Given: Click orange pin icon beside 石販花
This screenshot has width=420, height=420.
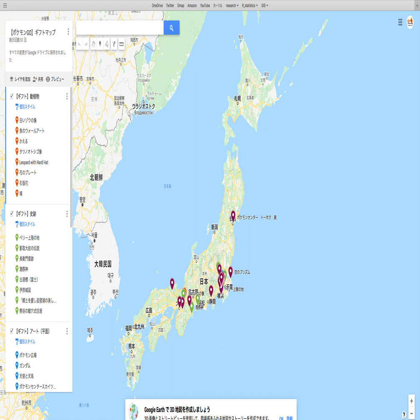Looking at the screenshot, I should pos(17,183).
